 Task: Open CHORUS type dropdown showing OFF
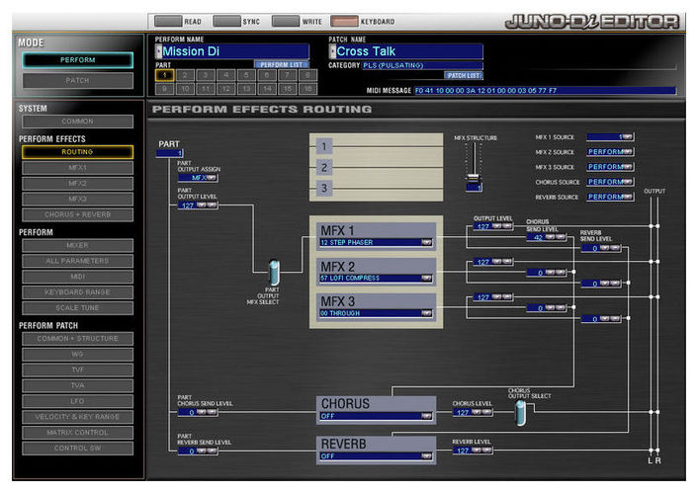tap(376, 416)
